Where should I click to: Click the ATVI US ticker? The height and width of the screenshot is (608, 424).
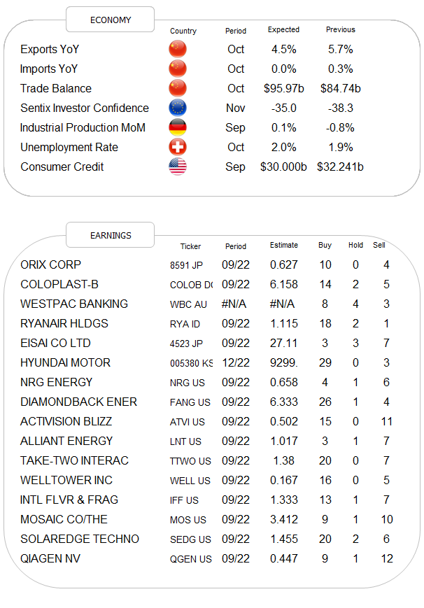(187, 422)
